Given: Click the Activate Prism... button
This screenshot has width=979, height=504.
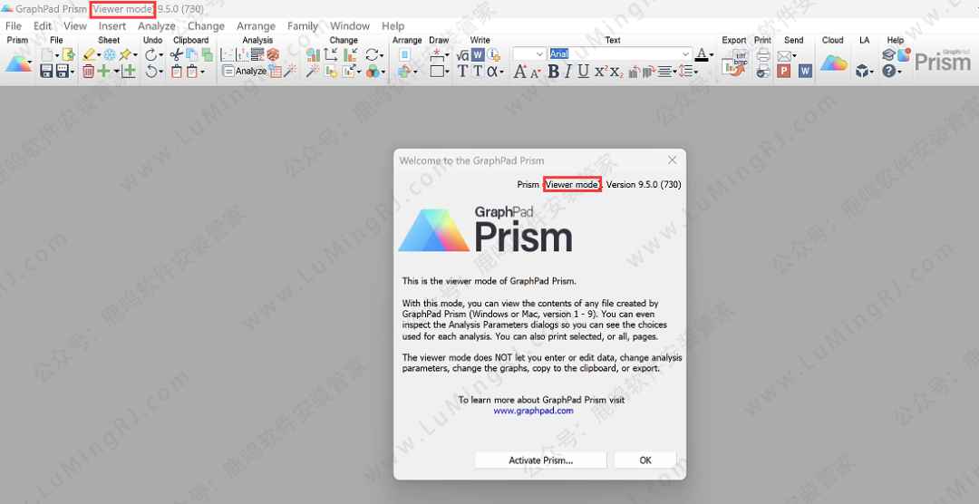Looking at the screenshot, I should (x=540, y=460).
